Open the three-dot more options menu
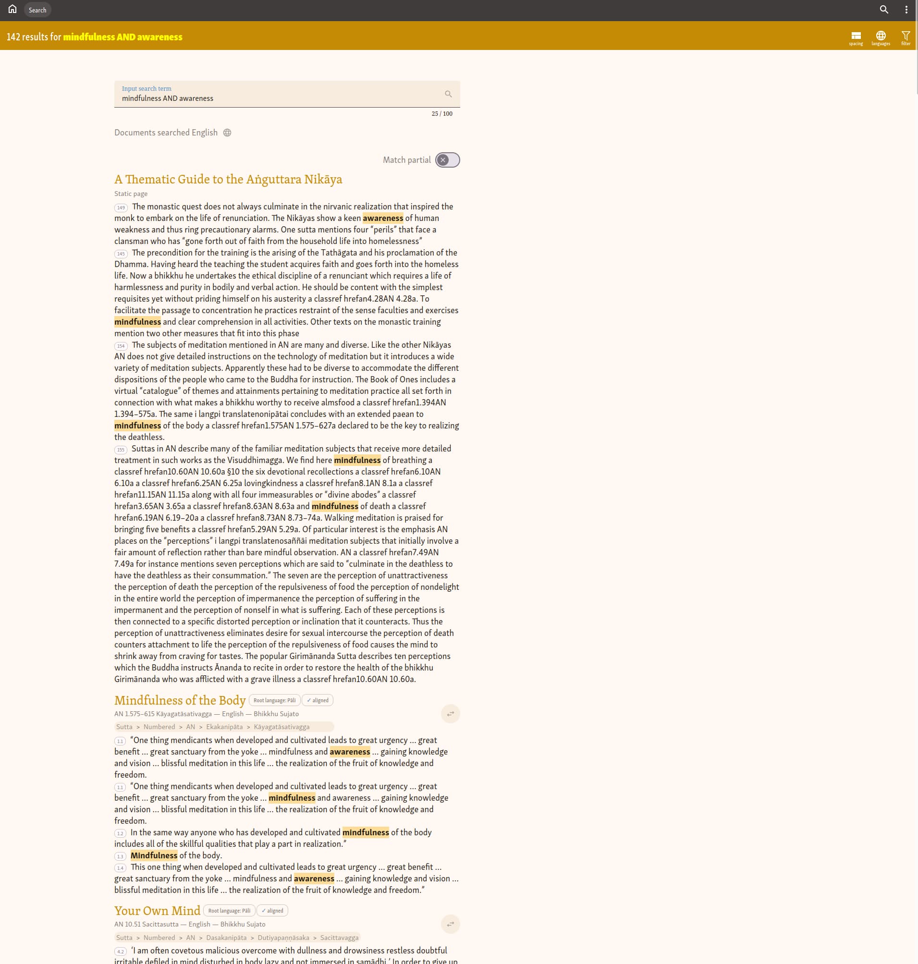Screen dimensions: 918x964 (906, 10)
